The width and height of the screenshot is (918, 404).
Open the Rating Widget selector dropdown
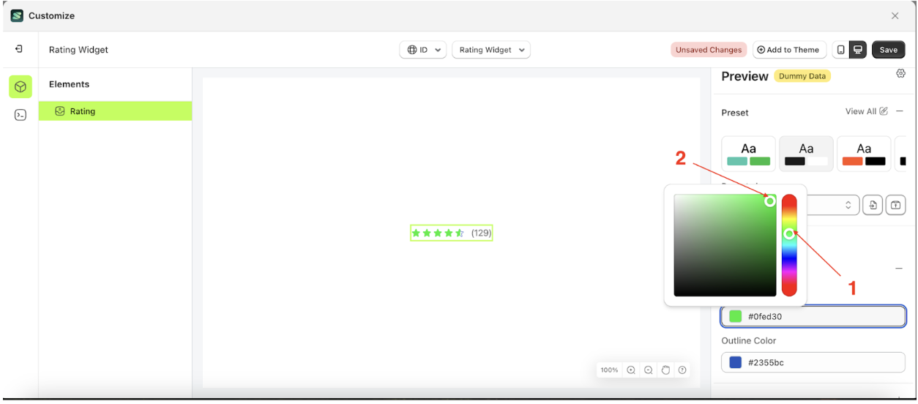(491, 50)
